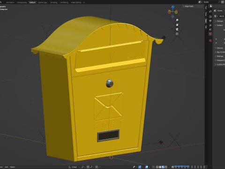Switch to the Animation workspace tab
Screen dimensions: 225x169
click(10, 2)
